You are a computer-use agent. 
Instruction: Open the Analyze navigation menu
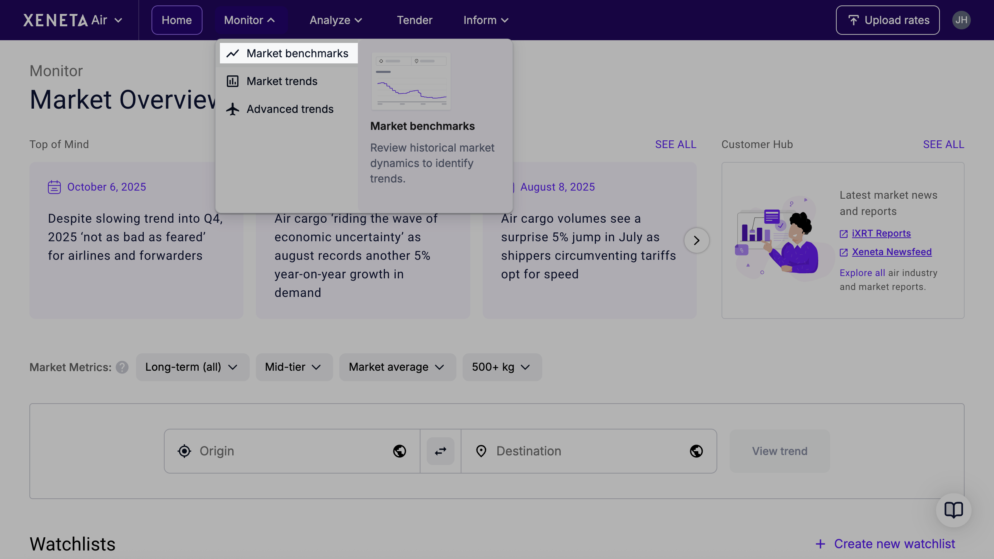[335, 20]
